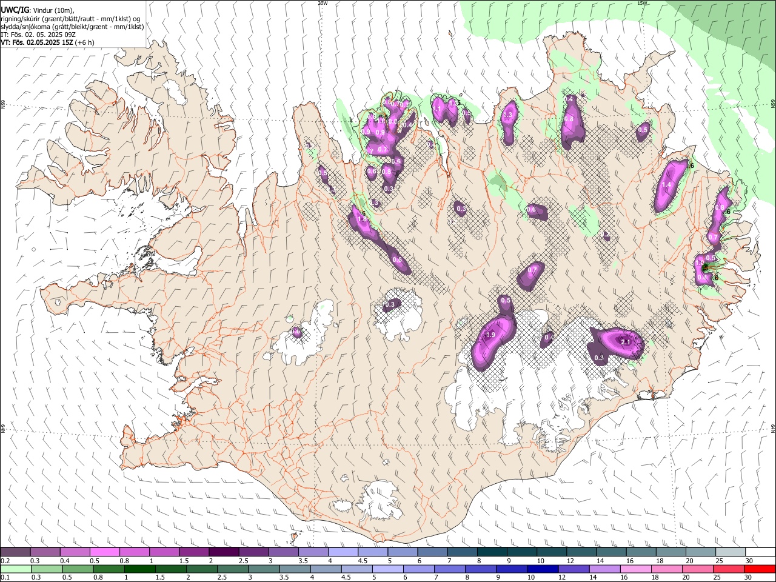Pick the white 30 swatch in the snow scale

pos(760,552)
